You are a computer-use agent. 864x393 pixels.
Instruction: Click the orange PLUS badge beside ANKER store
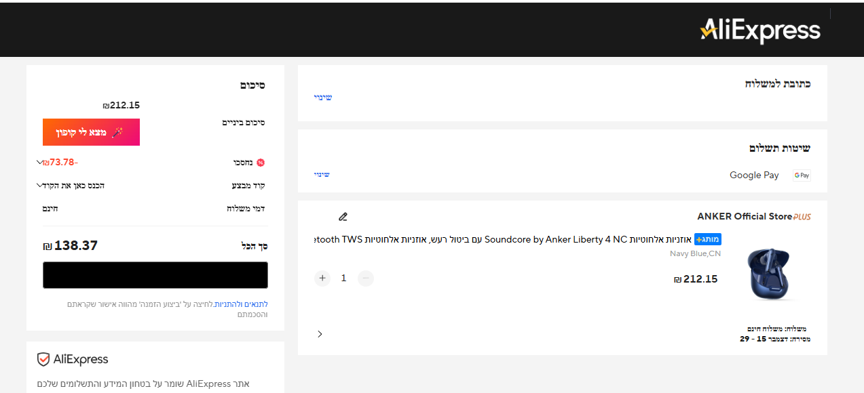[x=802, y=217]
